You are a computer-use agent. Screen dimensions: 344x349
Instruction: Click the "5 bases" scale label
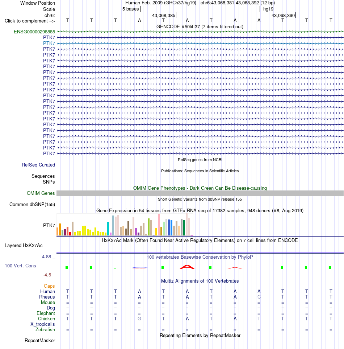130,9
